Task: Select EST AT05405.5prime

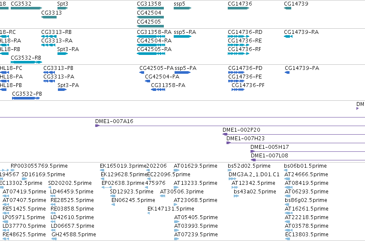Action: tap(196, 217)
